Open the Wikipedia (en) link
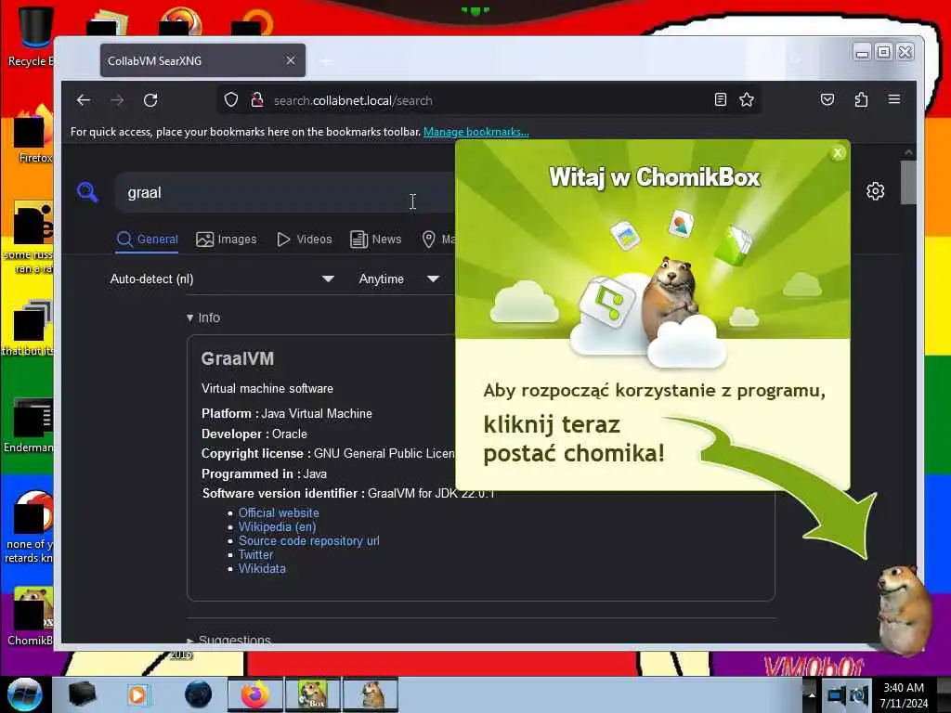Screen dimensions: 951x713 277,527
